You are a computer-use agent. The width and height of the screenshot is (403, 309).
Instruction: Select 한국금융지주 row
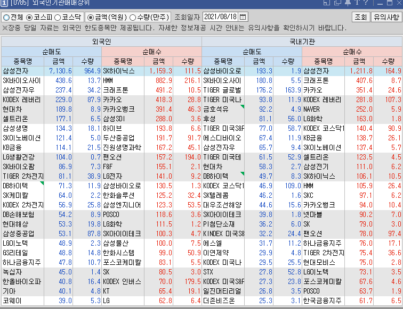pyautogui.click(x=323, y=301)
